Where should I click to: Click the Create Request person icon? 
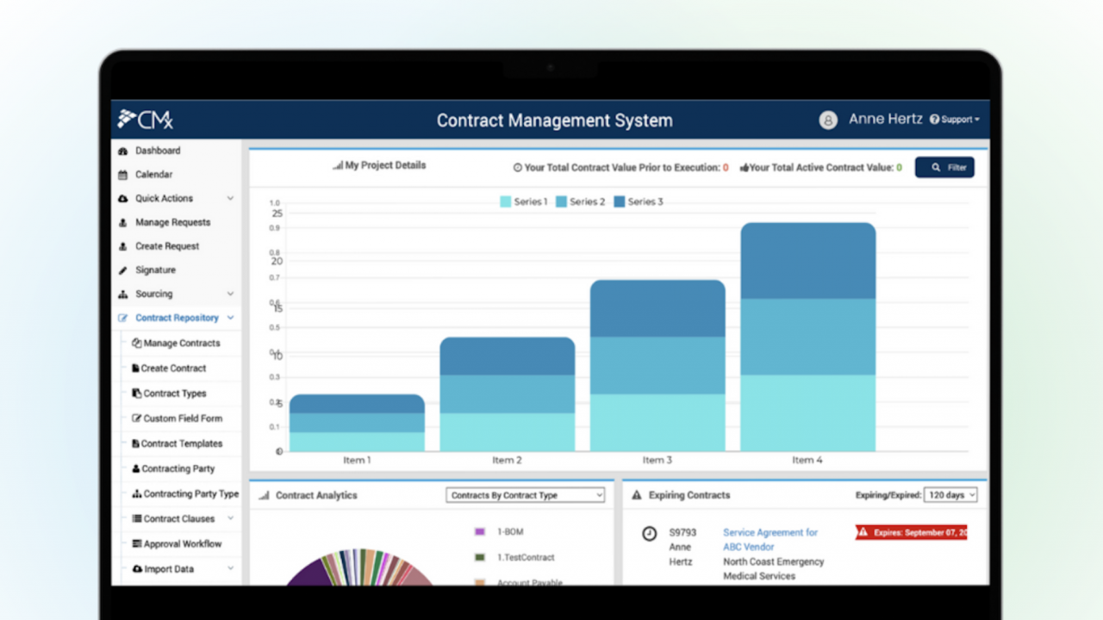(122, 246)
